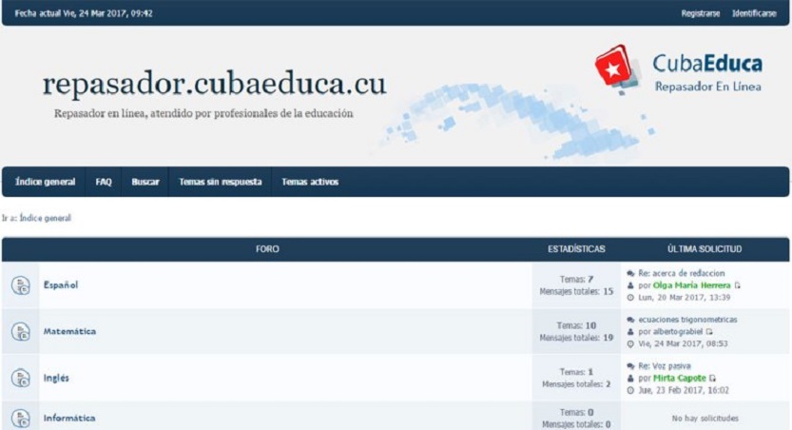Select Buscar in the navigation bar
The width and height of the screenshot is (792, 430).
pos(145,182)
